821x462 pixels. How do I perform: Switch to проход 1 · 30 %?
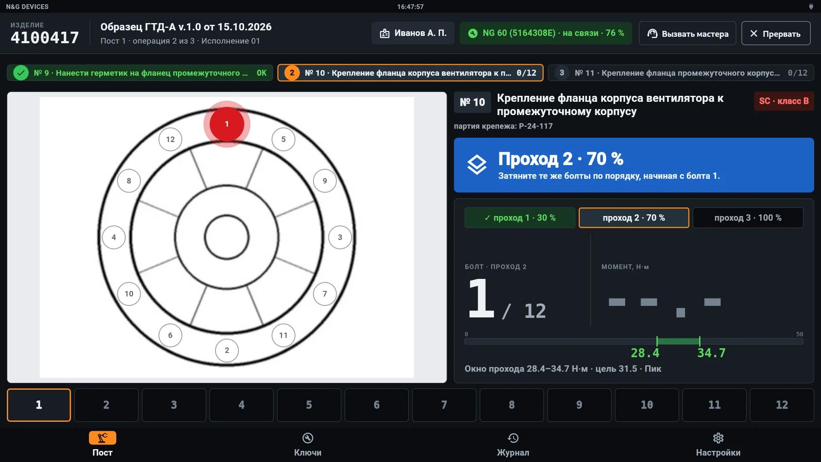click(x=520, y=218)
